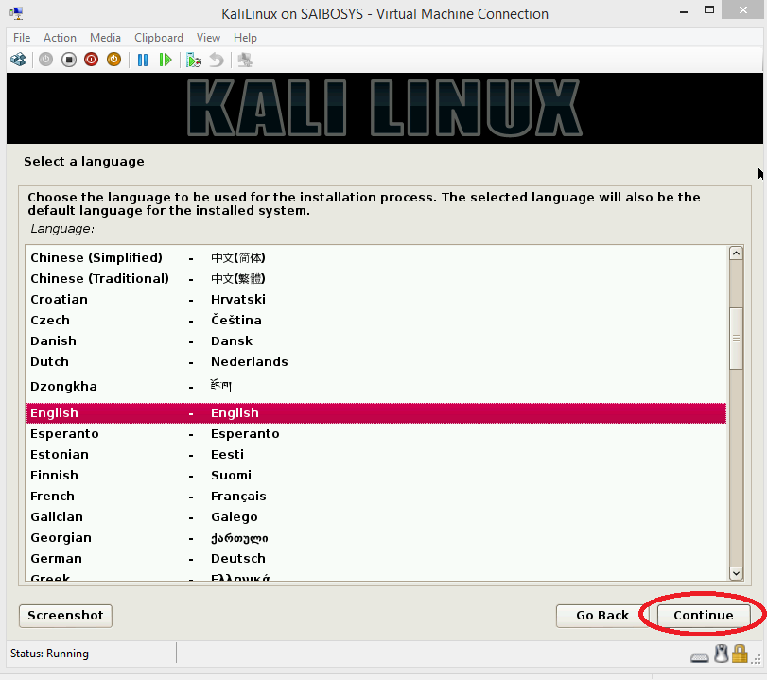Screen dimensions: 767x680
Task: Open the File menu
Action: (22, 38)
